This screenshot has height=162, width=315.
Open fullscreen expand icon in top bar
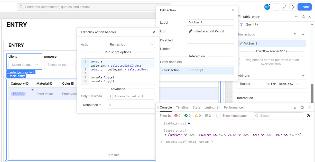tap(285, 7)
